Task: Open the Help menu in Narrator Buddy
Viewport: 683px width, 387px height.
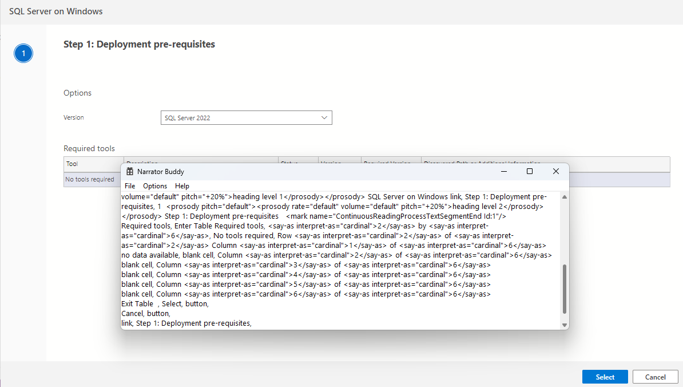Action: point(182,185)
